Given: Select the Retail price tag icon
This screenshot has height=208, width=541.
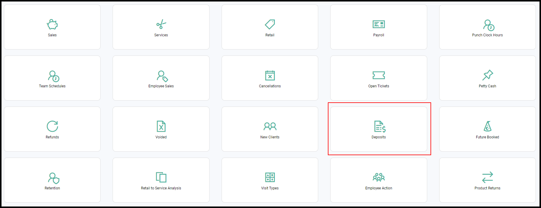Looking at the screenshot, I should (270, 24).
